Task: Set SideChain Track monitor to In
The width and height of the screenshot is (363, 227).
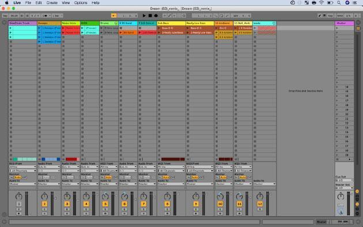Action: pyautogui.click(x=12, y=177)
